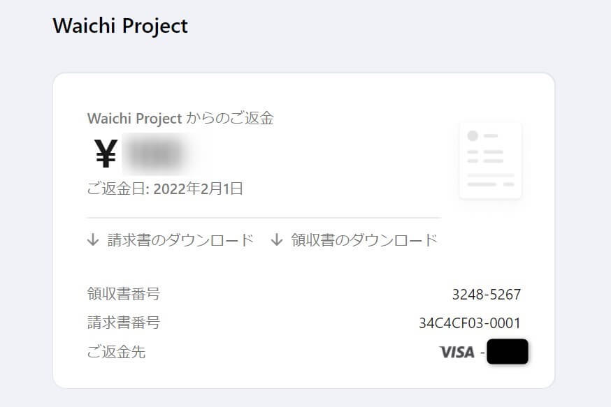Screen dimensions: 611x407
Task: Click the receipt document illustration icon
Action: (x=491, y=161)
